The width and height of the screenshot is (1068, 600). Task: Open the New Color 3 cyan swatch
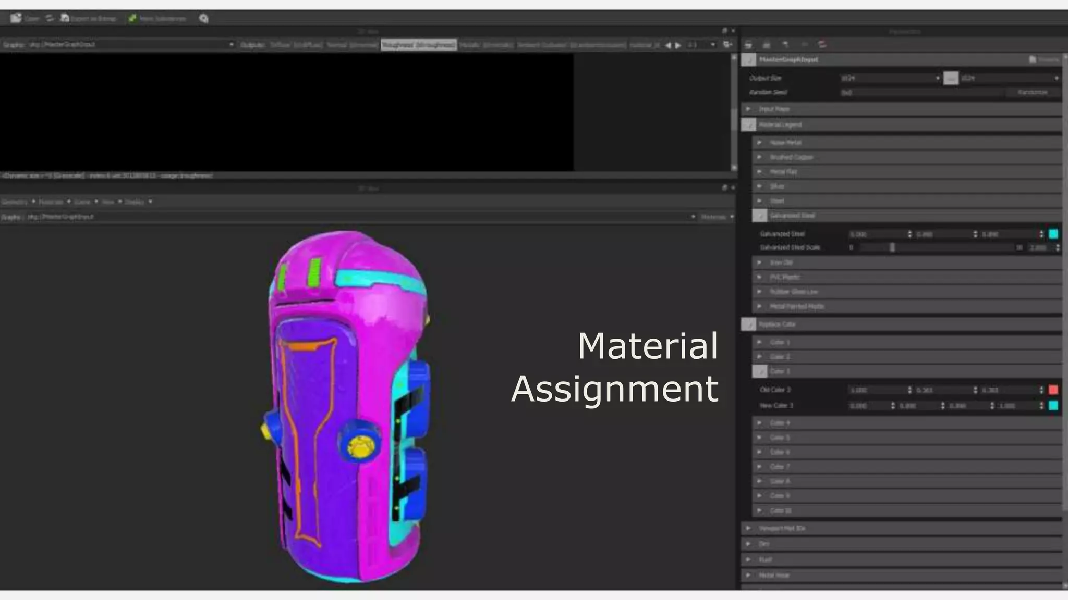click(1053, 405)
